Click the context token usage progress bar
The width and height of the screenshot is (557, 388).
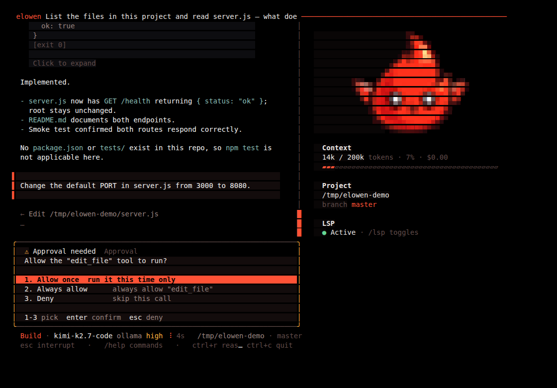(x=410, y=167)
